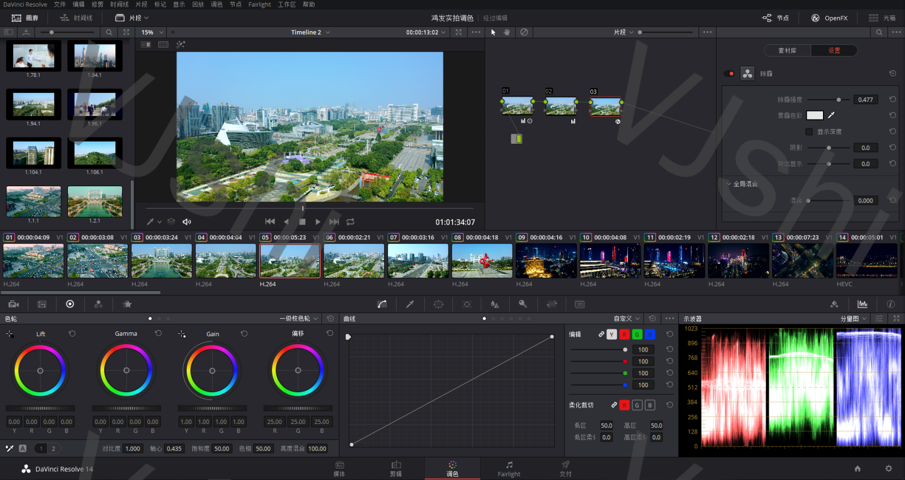Viewport: 905px width, 480px height.
Task: Enable the highlight wand in viewer
Action: (x=180, y=44)
